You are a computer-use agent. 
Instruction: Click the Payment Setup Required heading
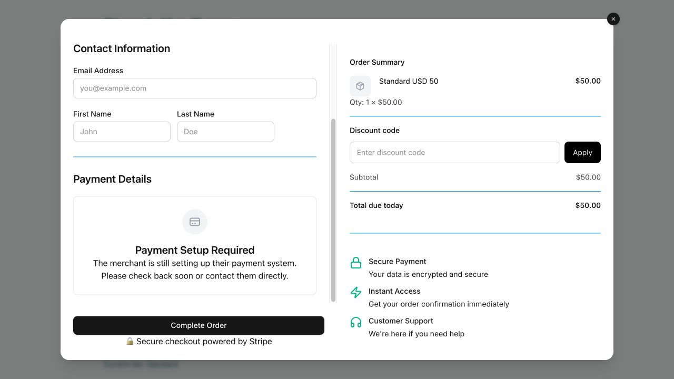(195, 250)
